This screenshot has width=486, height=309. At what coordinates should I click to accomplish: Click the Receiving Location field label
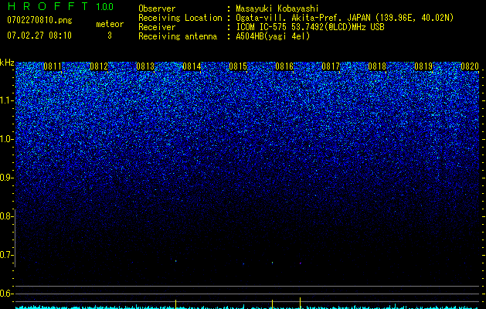pos(180,18)
